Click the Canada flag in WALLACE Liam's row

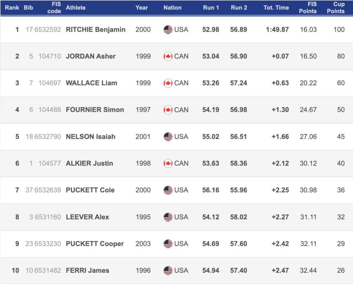point(168,83)
